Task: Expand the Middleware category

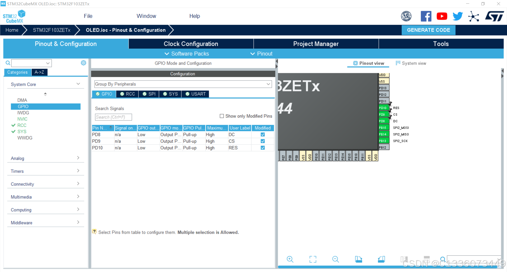Action: pos(45,223)
